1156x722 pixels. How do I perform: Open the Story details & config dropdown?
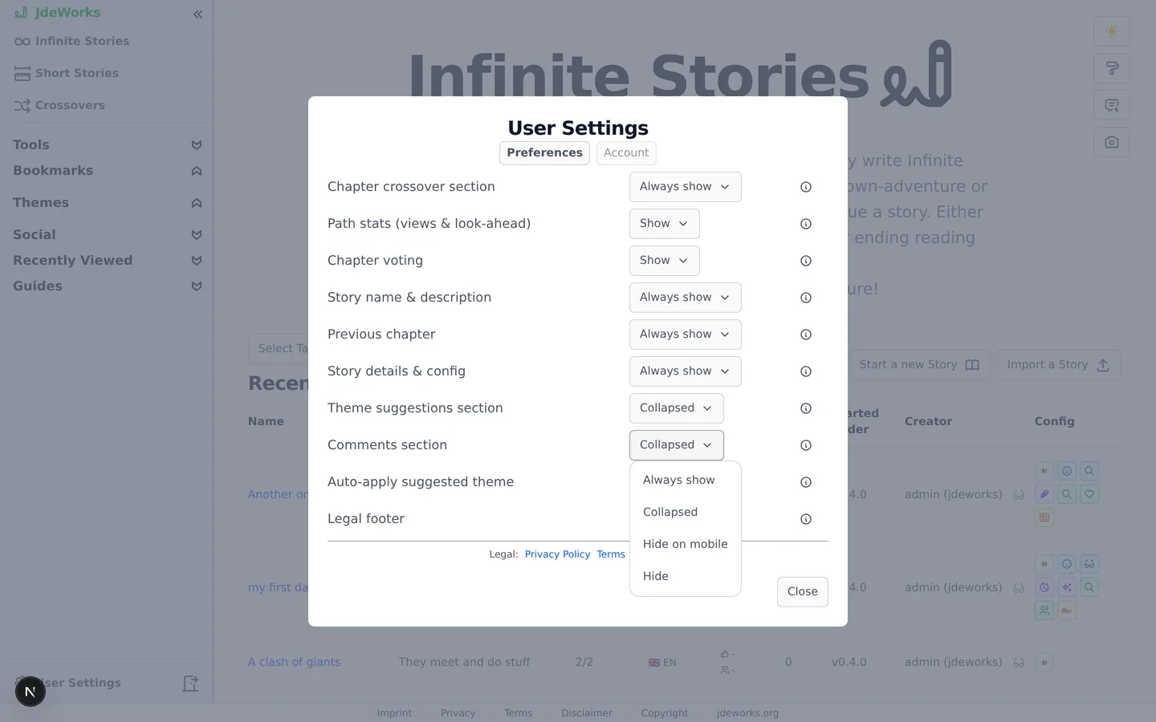point(685,371)
